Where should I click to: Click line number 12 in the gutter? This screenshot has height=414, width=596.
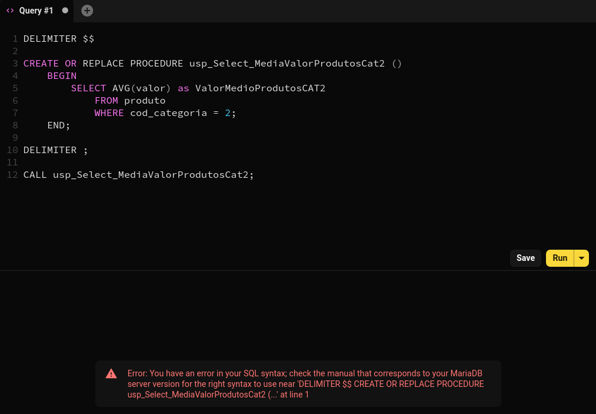pyautogui.click(x=11, y=174)
